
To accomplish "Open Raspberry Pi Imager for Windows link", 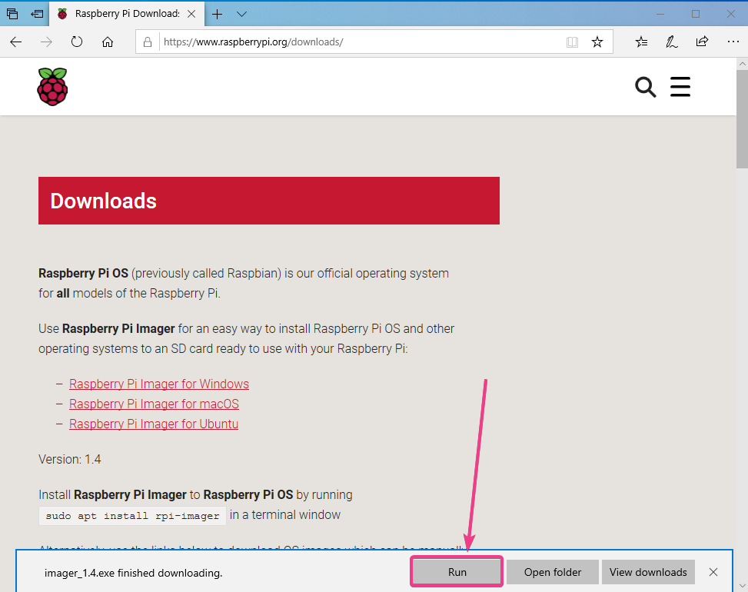I will coord(159,384).
